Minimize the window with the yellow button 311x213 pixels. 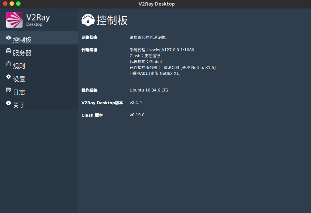tap(12, 4)
